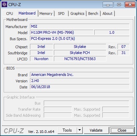Switch to the Bench tab
Image resolution: width=137 pixels, height=136 pixels.
(93, 13)
